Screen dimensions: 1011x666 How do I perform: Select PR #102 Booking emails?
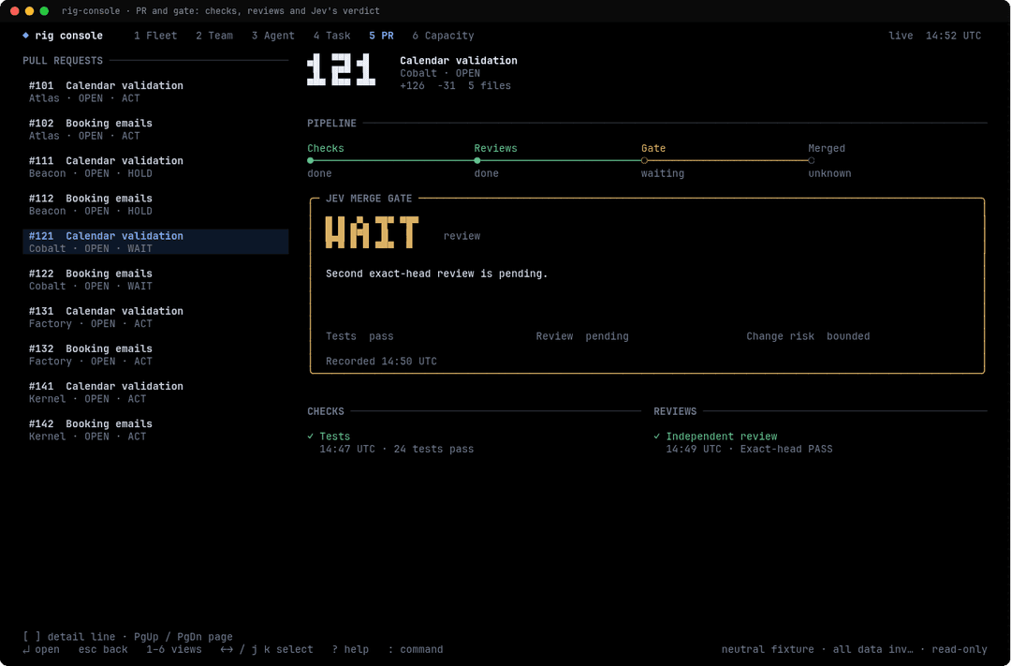tap(155, 129)
